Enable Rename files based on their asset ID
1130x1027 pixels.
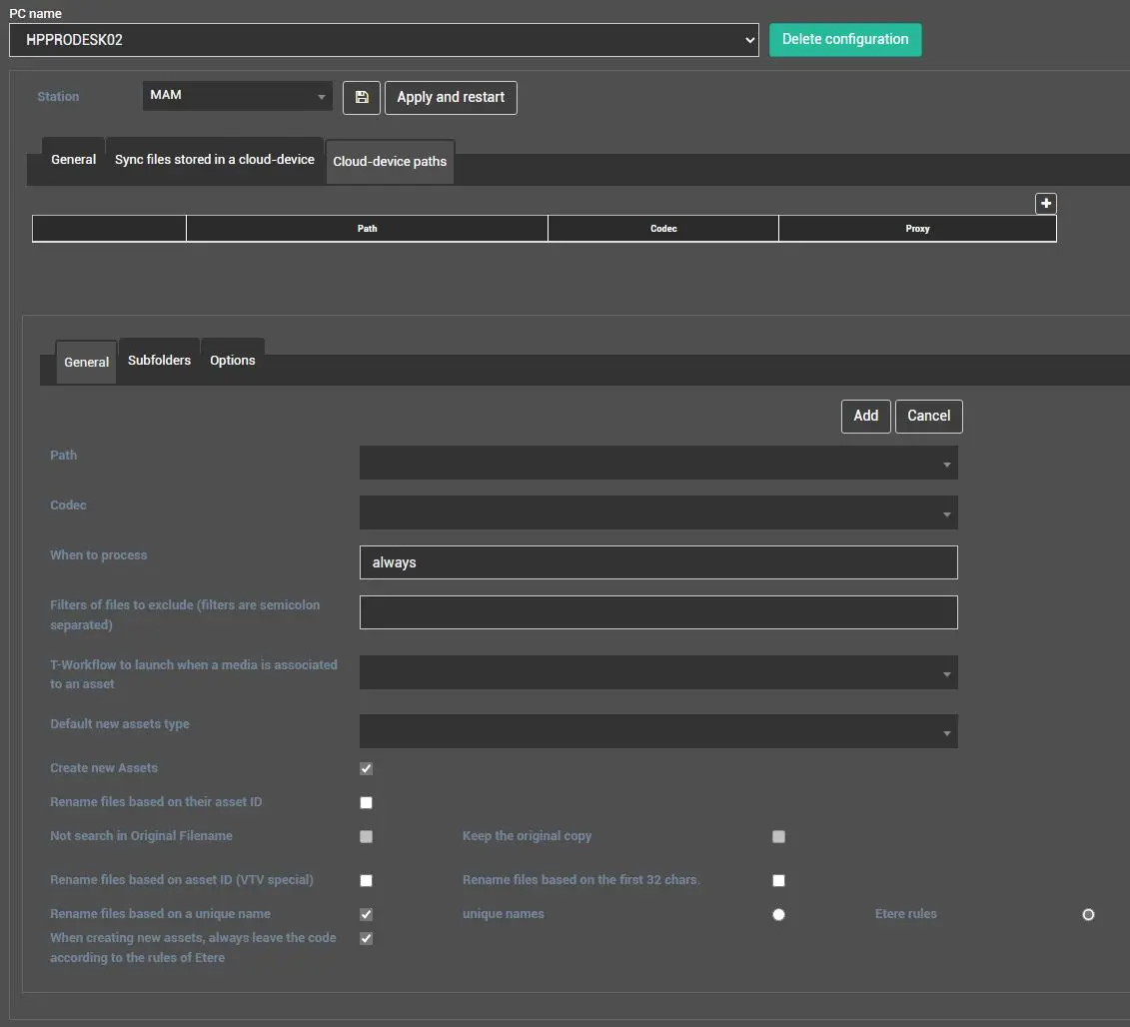pos(366,802)
